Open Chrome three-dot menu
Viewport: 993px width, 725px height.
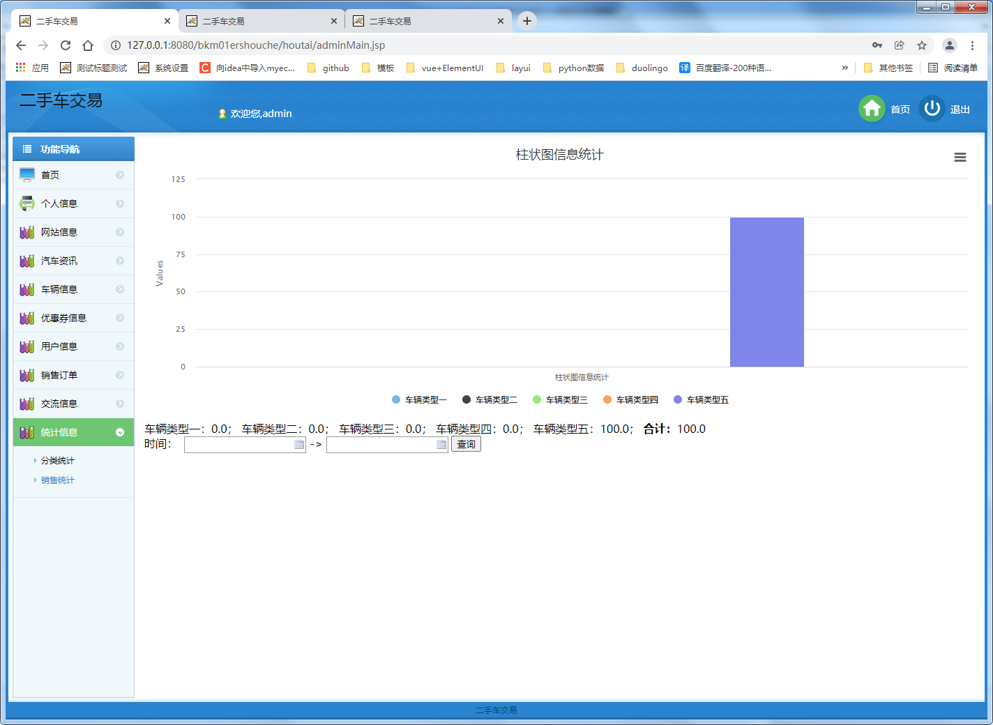click(x=972, y=45)
